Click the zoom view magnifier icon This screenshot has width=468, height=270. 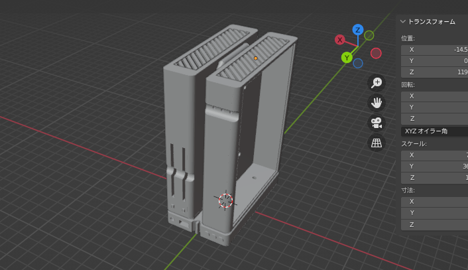pos(377,83)
